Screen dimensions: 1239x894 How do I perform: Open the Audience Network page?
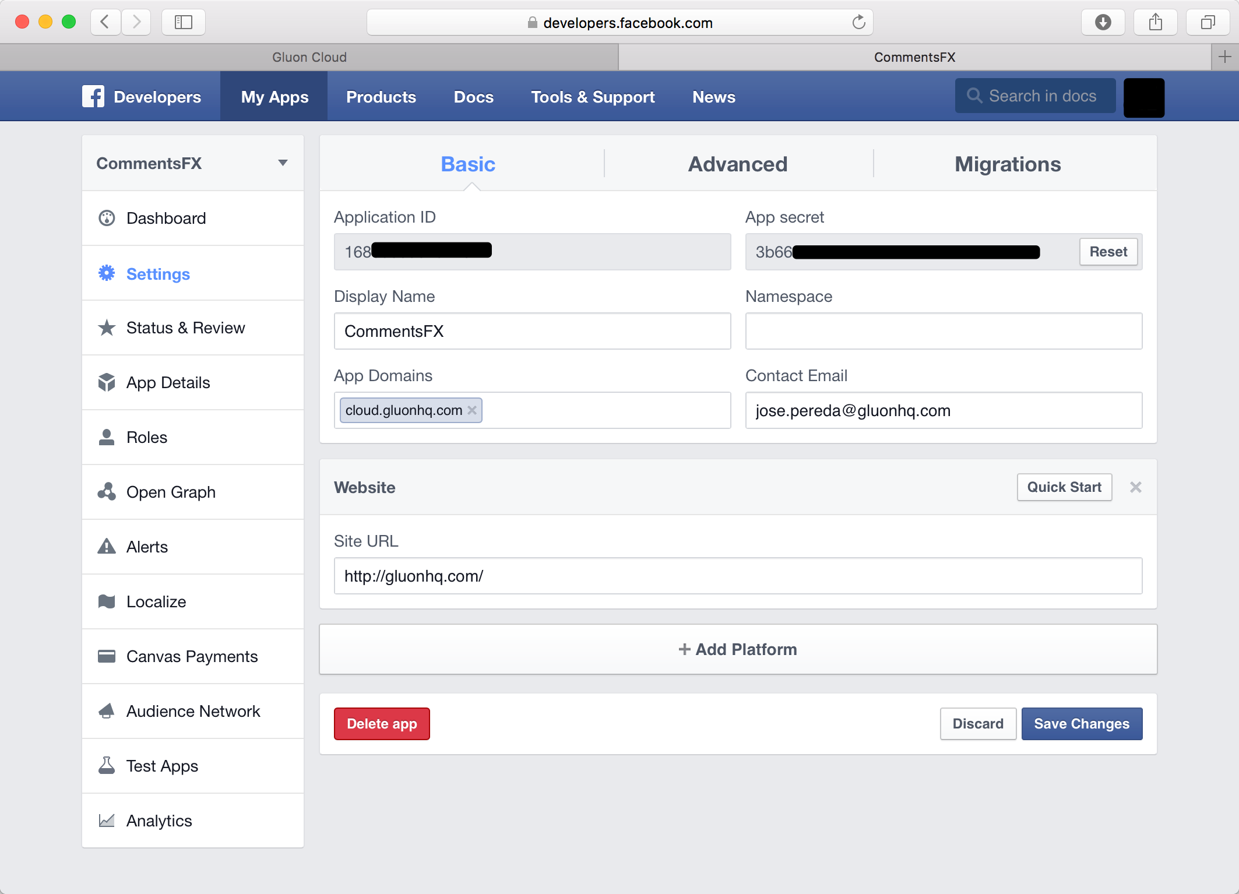coord(193,711)
